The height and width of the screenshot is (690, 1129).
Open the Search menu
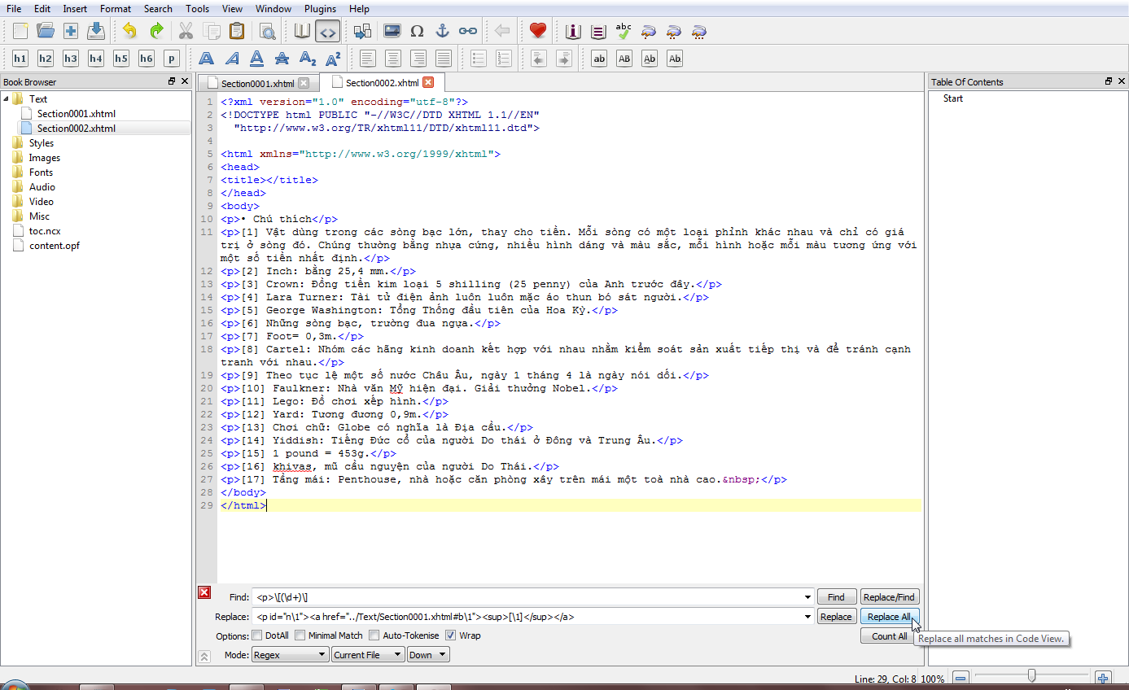(158, 9)
